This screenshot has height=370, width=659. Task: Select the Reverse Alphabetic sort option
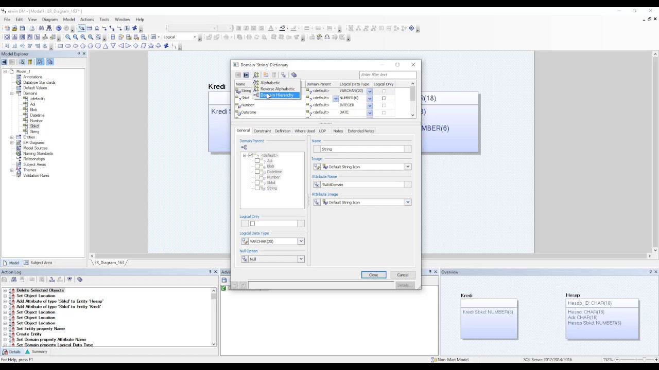coord(278,89)
